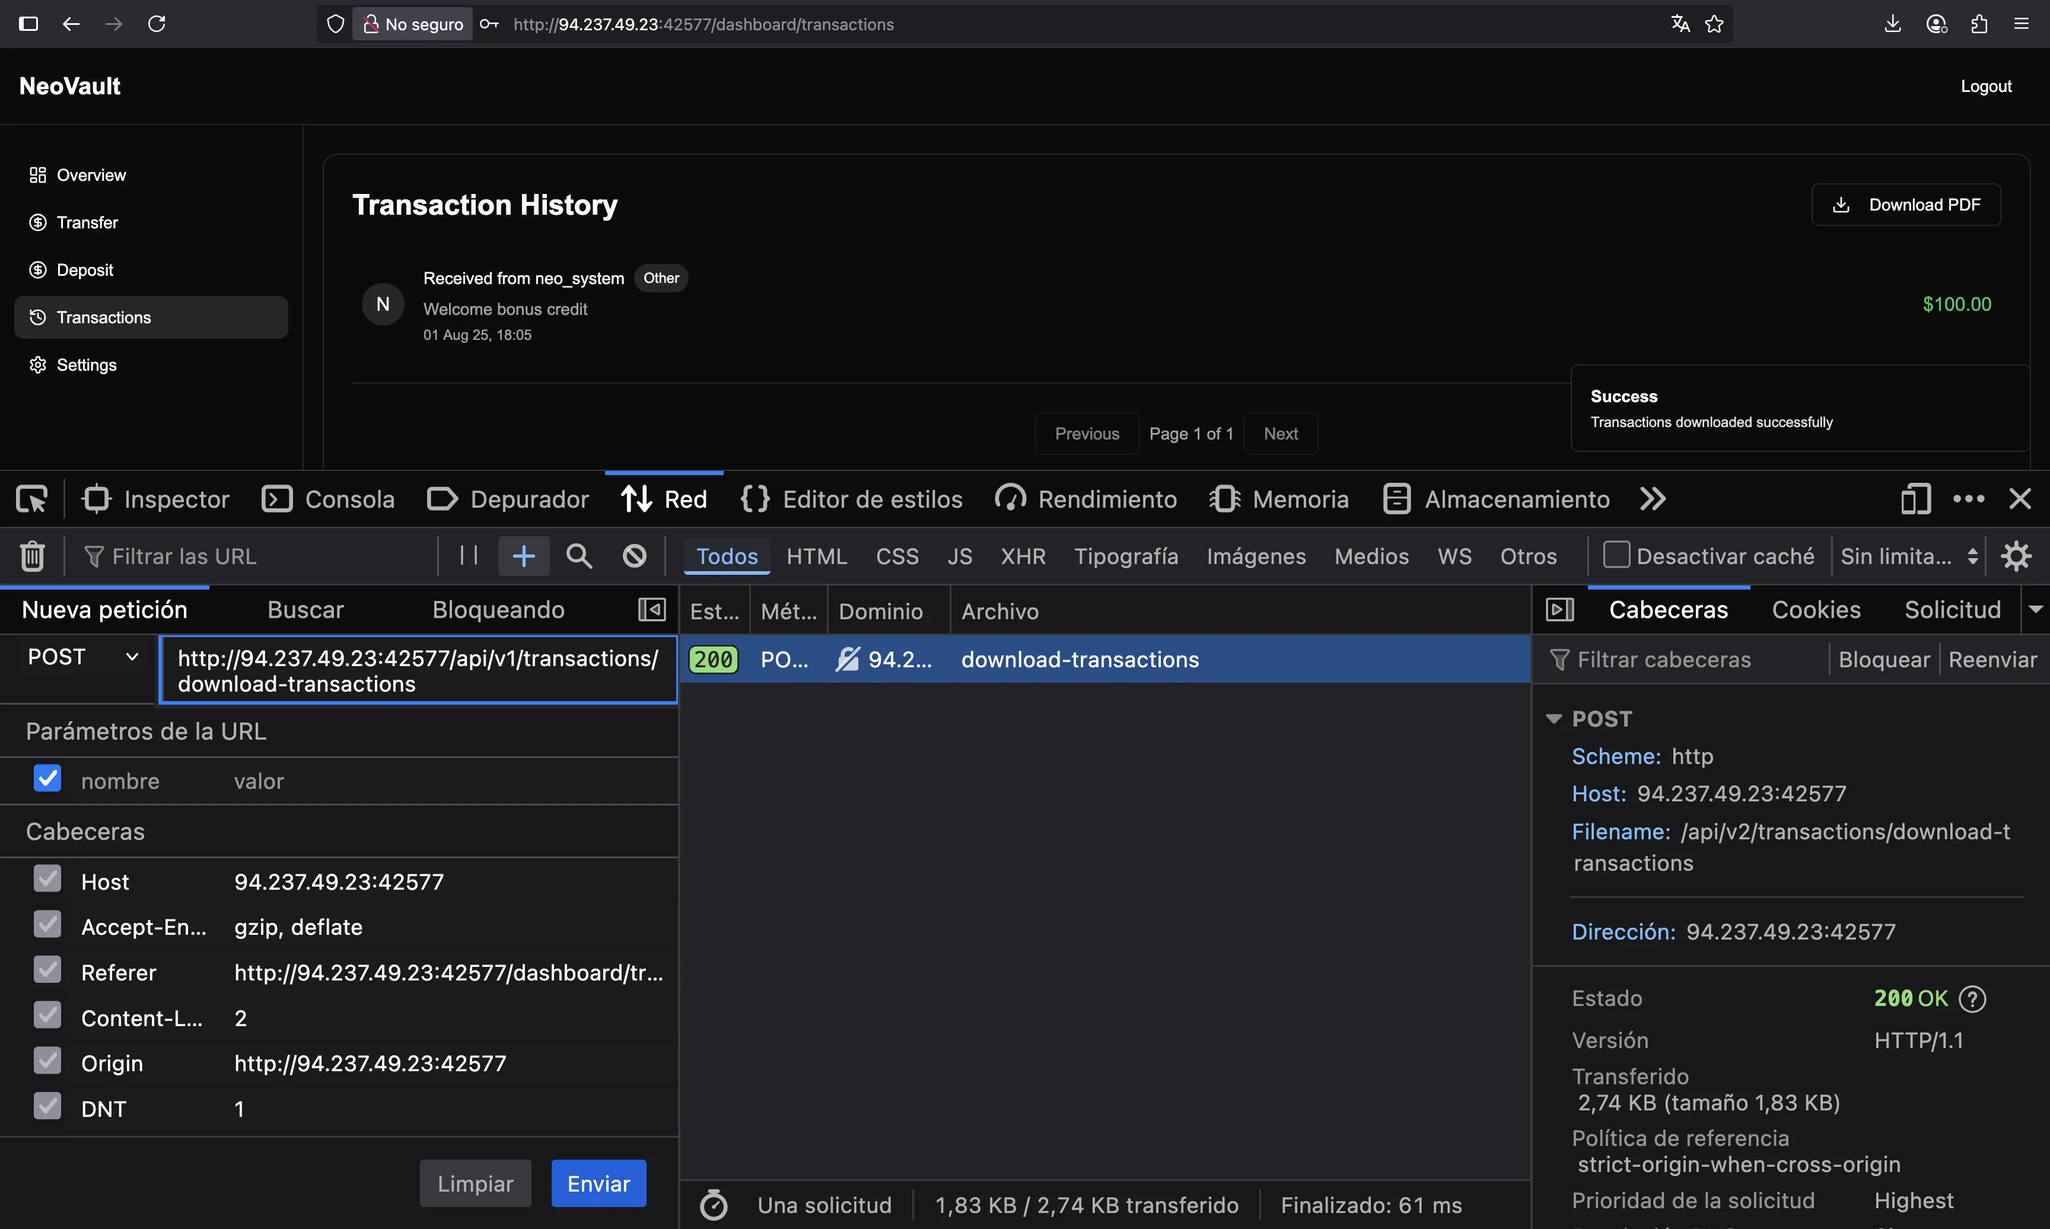2050x1229 pixels.
Task: Select the download-transactions request row
Action: 1104,659
